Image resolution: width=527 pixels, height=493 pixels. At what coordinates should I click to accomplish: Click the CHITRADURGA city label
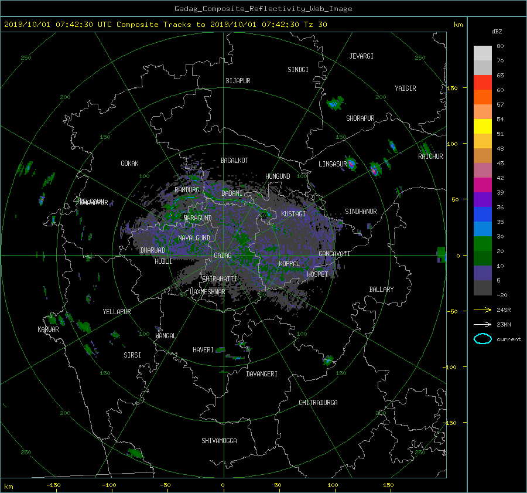coord(318,403)
